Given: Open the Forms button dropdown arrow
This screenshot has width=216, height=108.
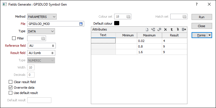Looking at the screenshot, I should (210, 35).
